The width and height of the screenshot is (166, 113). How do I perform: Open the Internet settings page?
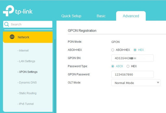(x=23, y=50)
